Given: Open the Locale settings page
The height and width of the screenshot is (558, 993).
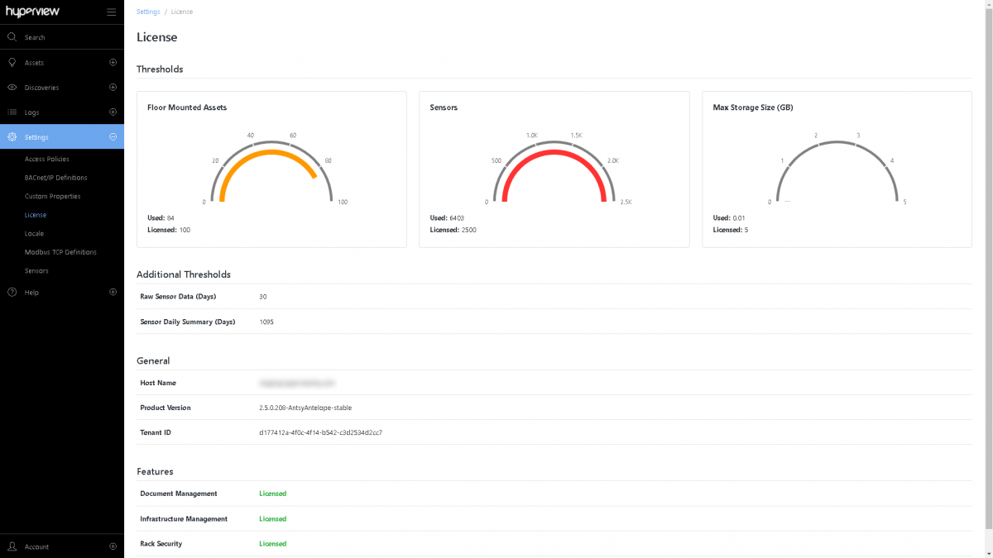Looking at the screenshot, I should pos(33,233).
